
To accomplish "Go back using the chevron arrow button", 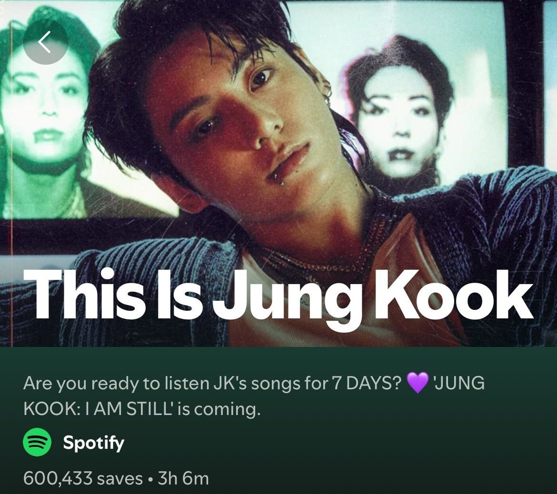I will pyautogui.click(x=45, y=42).
